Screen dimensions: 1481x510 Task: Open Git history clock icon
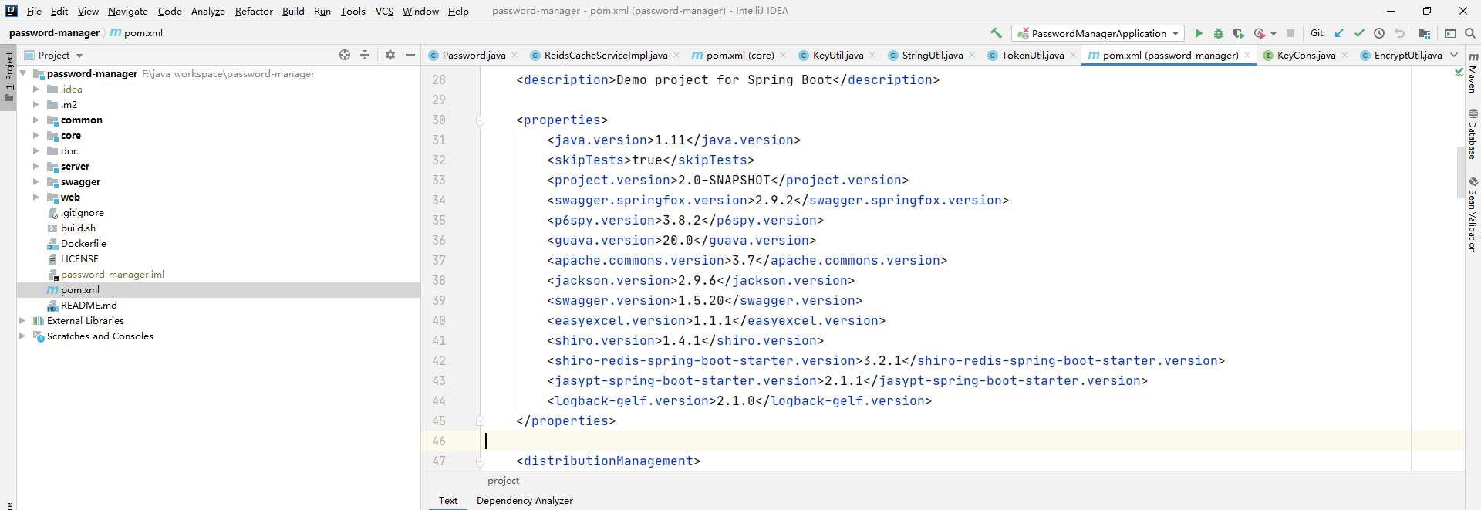point(1379,33)
